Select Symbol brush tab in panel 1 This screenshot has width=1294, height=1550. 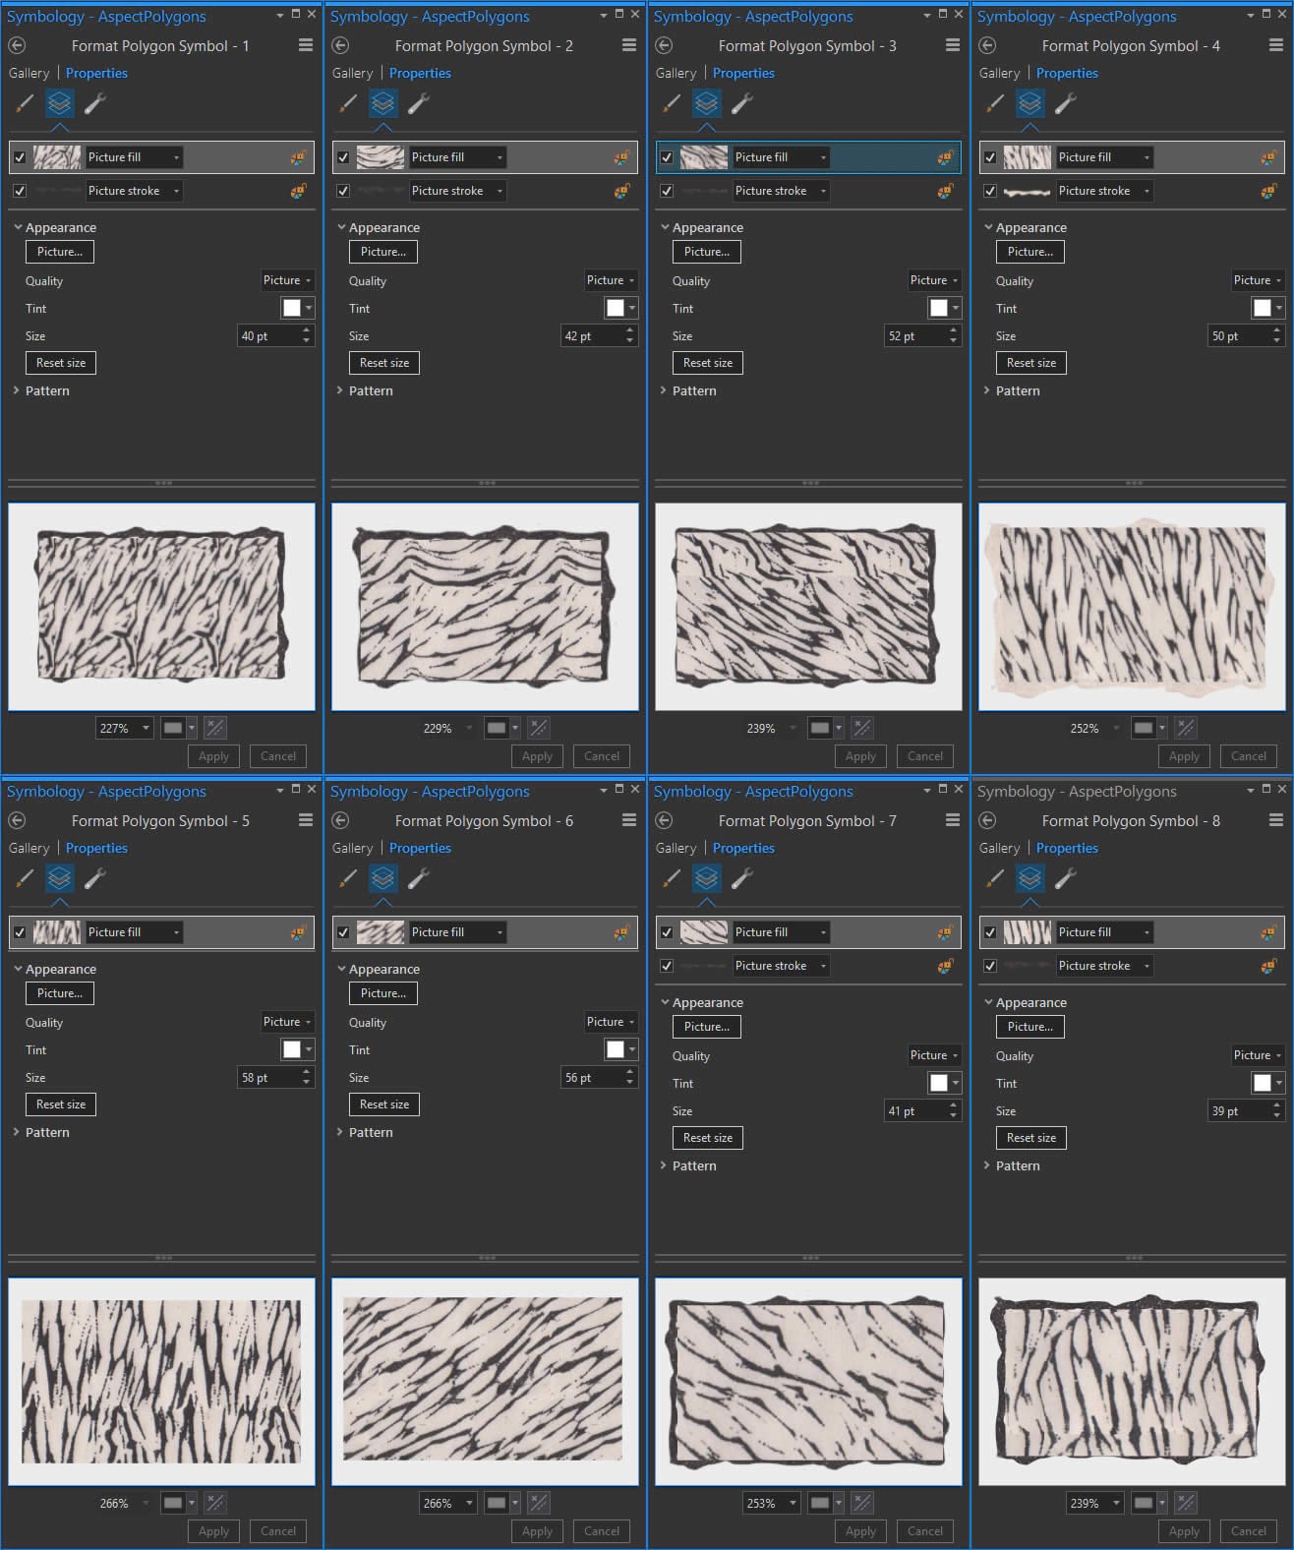pyautogui.click(x=25, y=103)
